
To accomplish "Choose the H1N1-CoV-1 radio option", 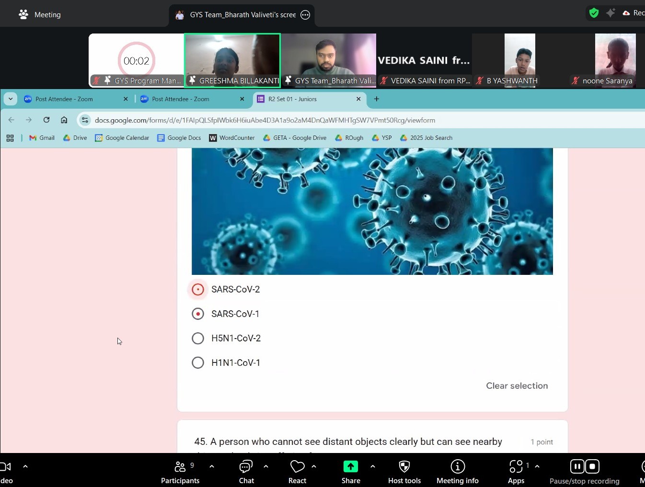I will coord(198,362).
